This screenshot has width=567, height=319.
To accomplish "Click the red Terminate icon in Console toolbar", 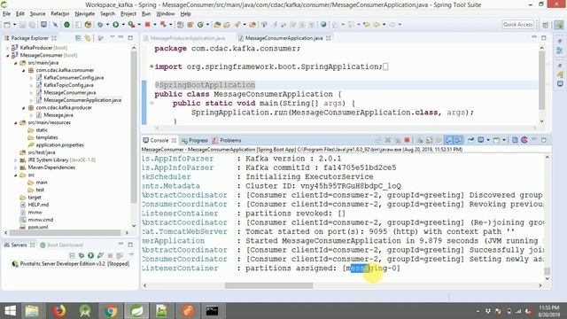I will [x=407, y=140].
